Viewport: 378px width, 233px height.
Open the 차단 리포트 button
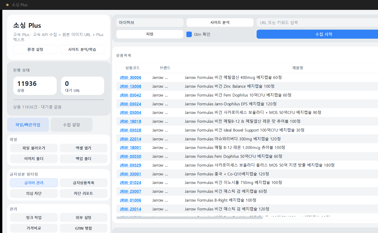83,194
